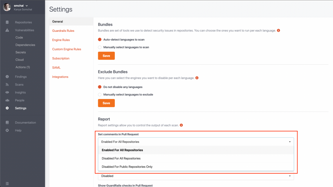
Task: Click the Exclude Bundles heading
Action: point(113,72)
